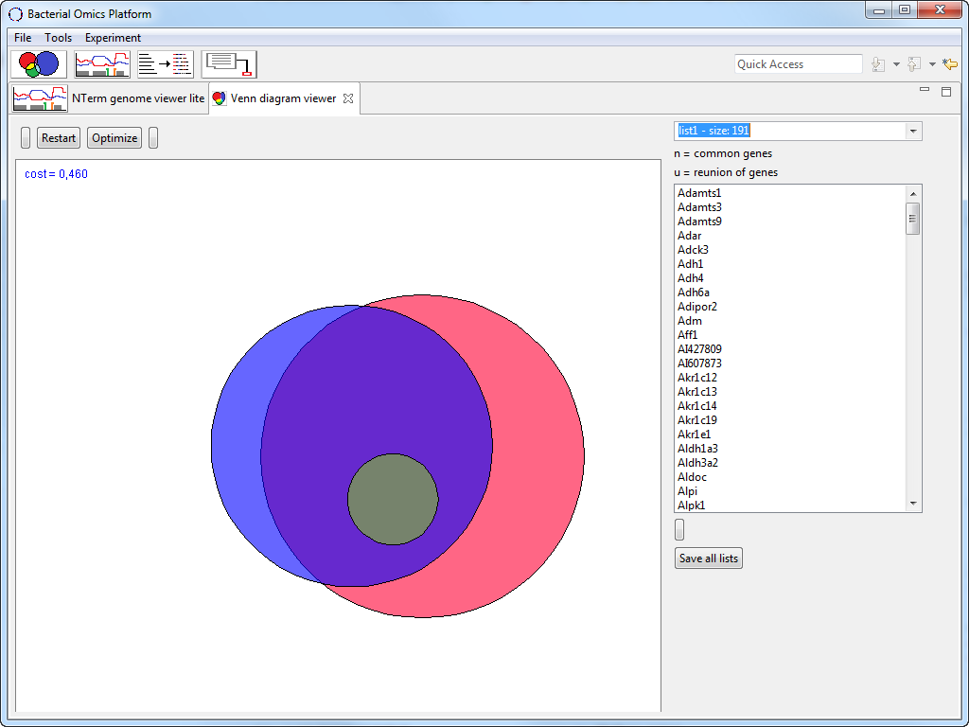Click the list conversion arrow toolbar icon
Viewport: 969px width, 727px height.
pyautogui.click(x=165, y=64)
